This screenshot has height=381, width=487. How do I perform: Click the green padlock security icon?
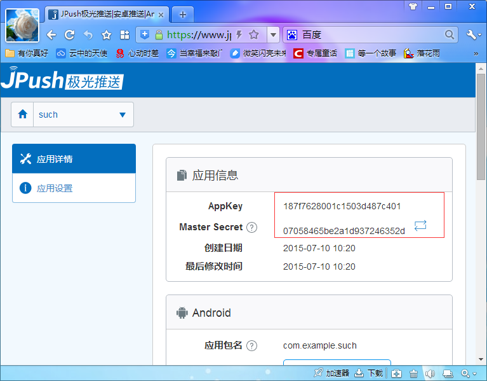(x=159, y=34)
